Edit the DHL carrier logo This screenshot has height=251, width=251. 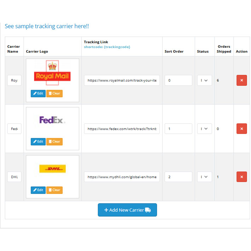pyautogui.click(x=38, y=190)
